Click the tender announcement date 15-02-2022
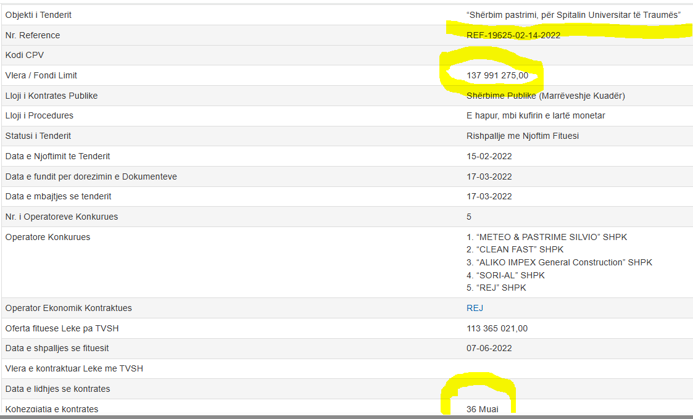693x419 pixels. click(x=489, y=156)
